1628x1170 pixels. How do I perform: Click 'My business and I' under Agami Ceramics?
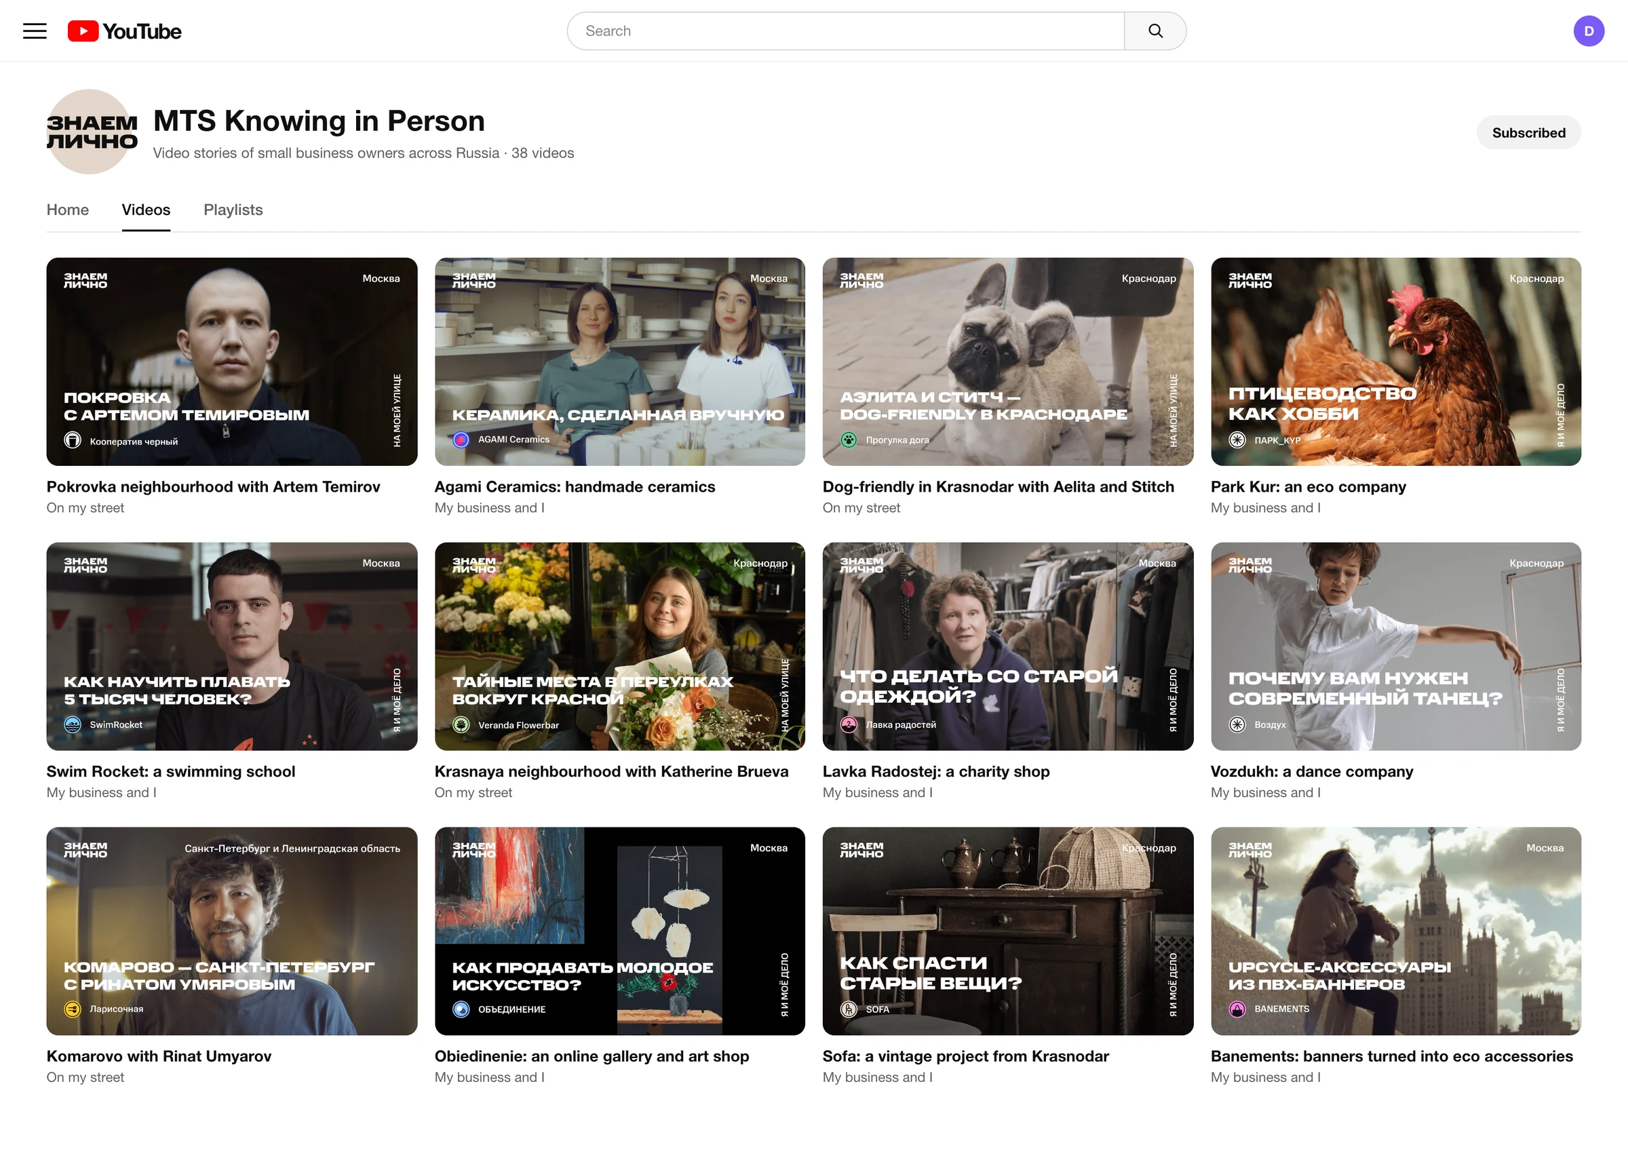(x=490, y=507)
